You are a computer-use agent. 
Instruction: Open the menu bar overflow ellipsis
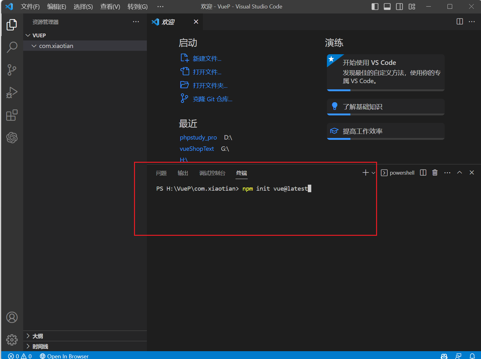point(160,7)
